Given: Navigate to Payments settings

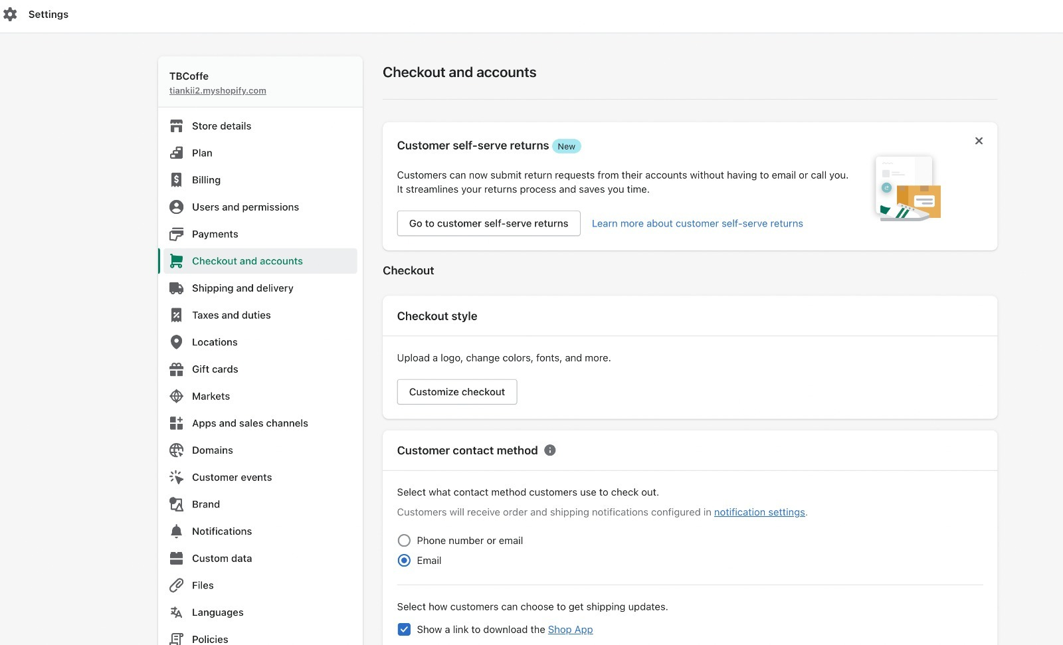Looking at the screenshot, I should pyautogui.click(x=215, y=234).
